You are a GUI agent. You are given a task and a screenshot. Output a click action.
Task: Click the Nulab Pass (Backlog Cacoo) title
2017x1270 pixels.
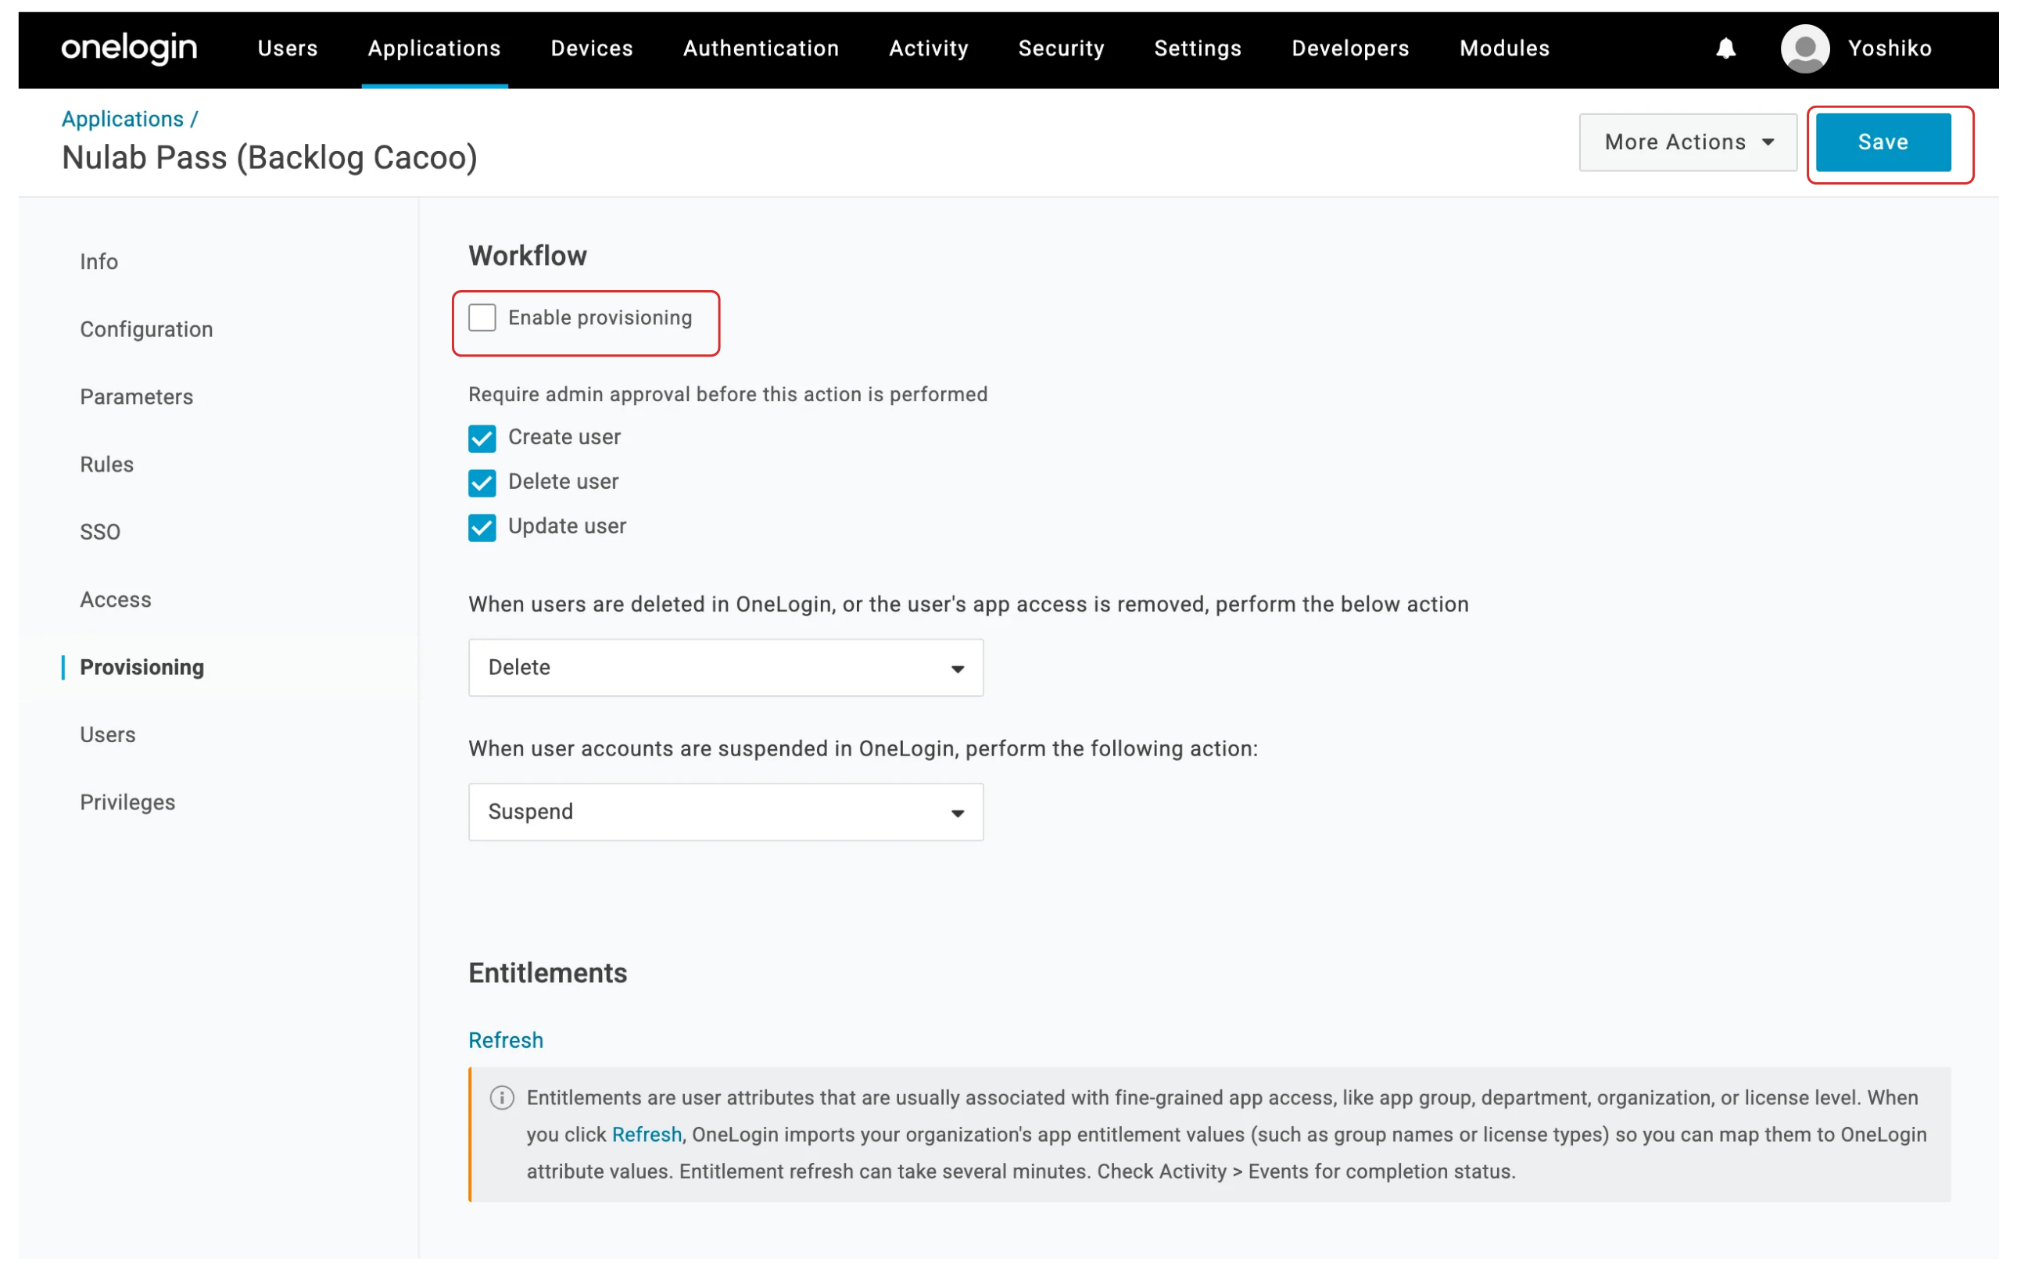point(270,158)
